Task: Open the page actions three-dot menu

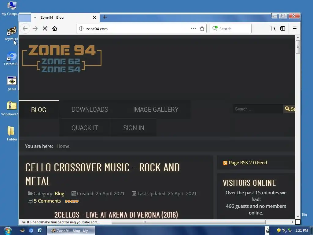Action: (x=193, y=28)
